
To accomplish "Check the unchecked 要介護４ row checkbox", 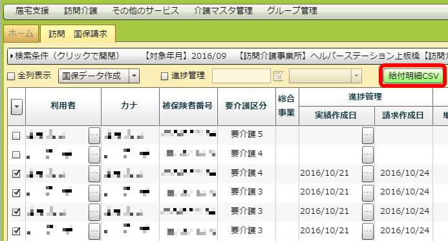I will [16, 155].
